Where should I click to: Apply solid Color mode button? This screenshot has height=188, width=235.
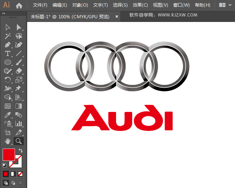click(x=6, y=174)
